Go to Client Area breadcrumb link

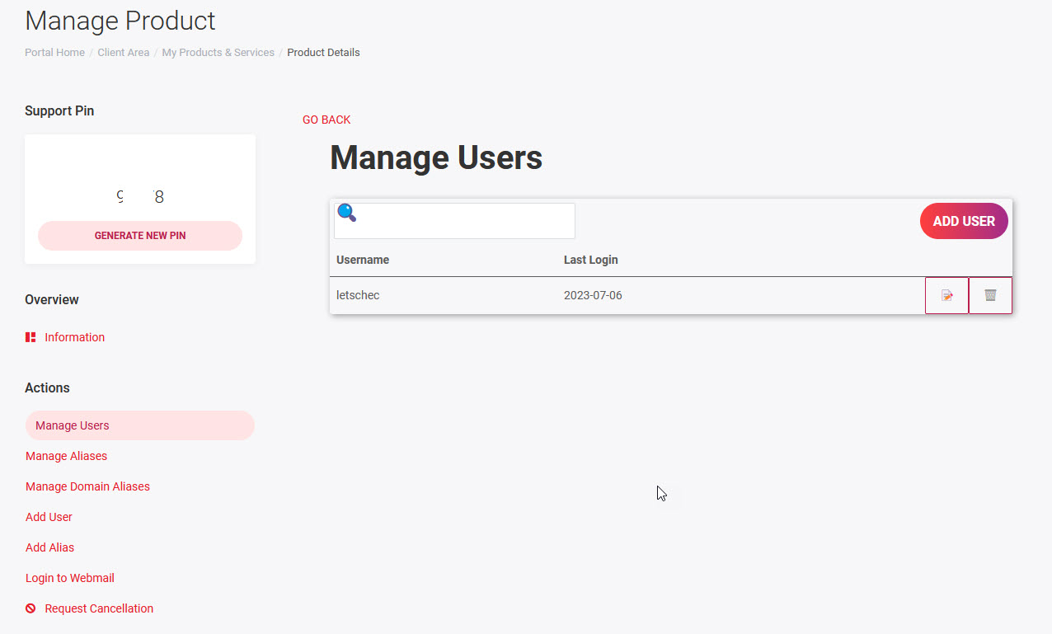pos(123,53)
